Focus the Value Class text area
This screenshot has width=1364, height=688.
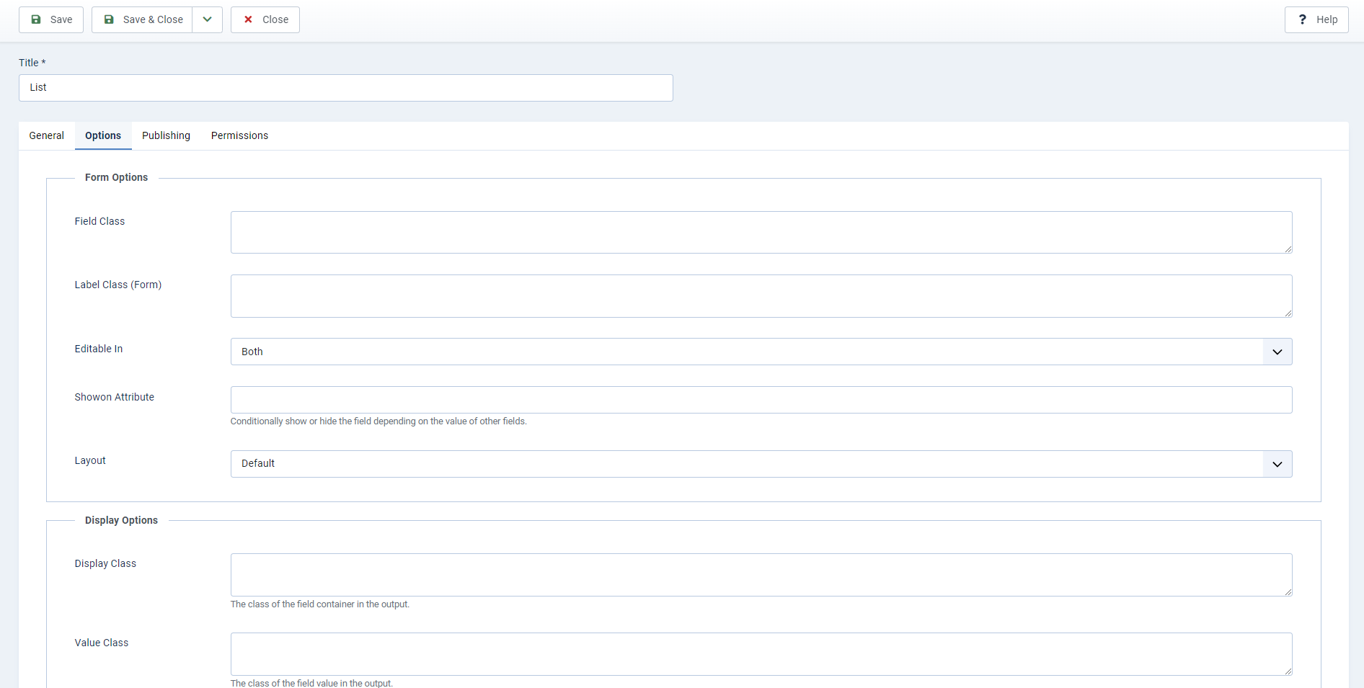[761, 654]
